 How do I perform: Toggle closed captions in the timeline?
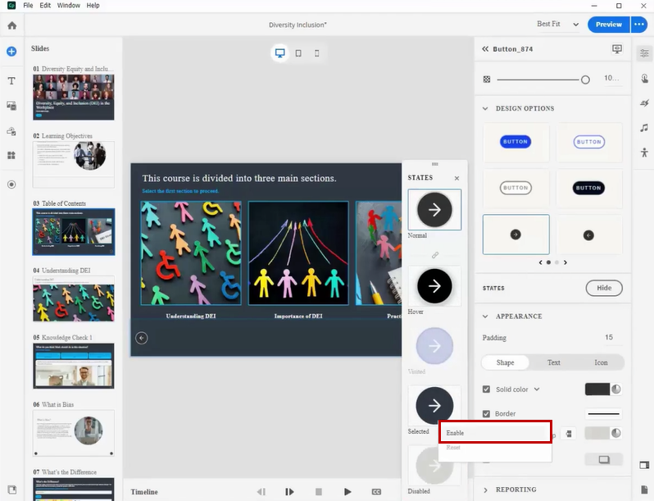point(376,492)
